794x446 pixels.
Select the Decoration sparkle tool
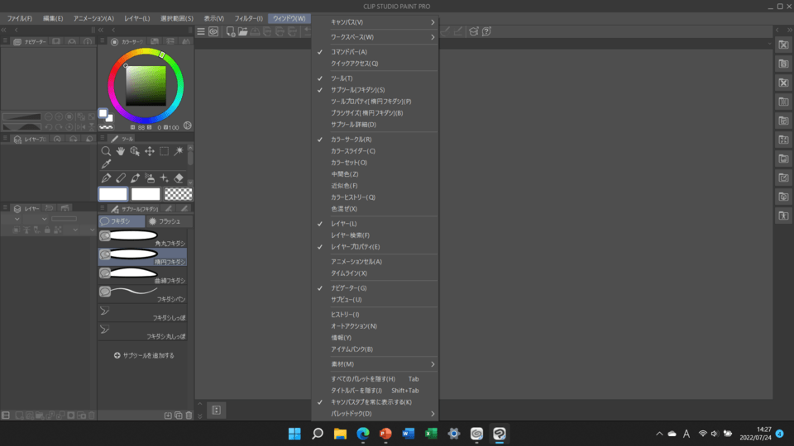coord(164,178)
